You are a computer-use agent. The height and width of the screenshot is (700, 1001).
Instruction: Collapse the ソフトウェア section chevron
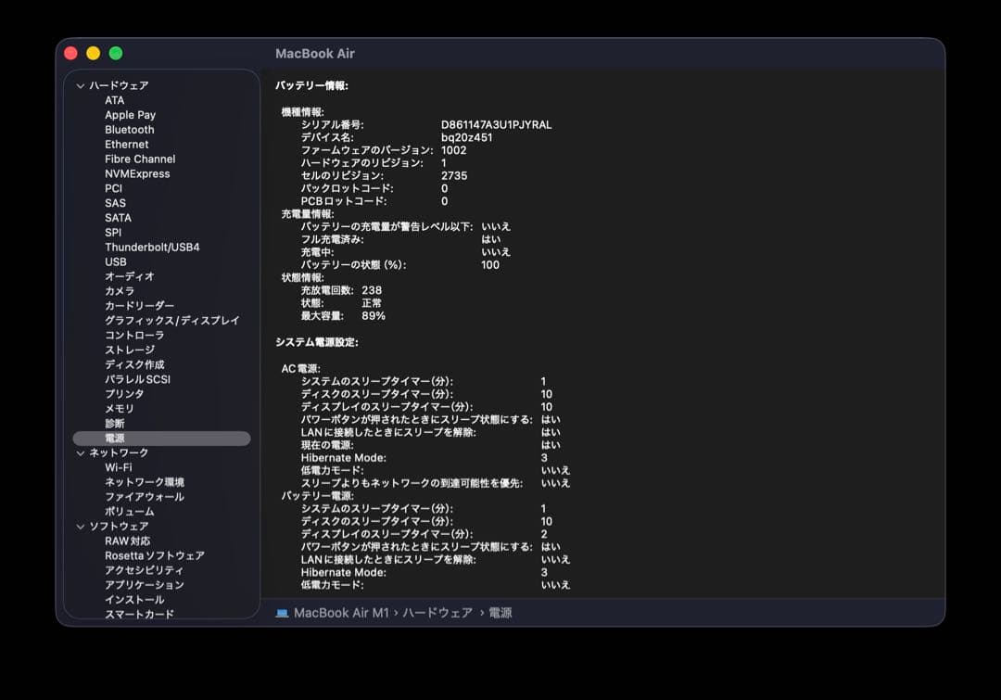click(x=81, y=527)
